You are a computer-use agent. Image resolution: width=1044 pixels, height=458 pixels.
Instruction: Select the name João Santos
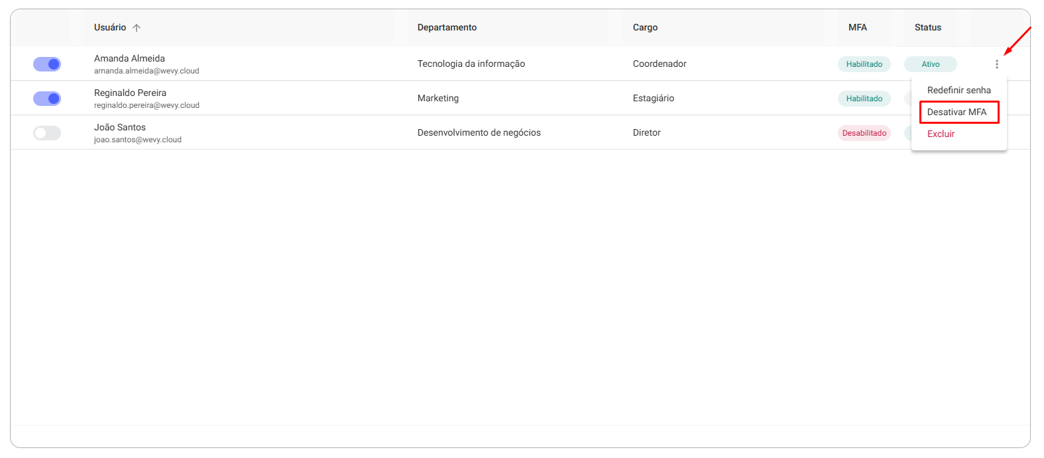coord(120,127)
